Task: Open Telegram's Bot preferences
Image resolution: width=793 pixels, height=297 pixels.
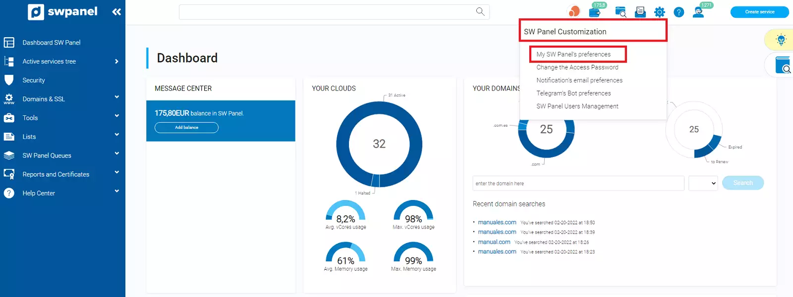Action: point(573,93)
